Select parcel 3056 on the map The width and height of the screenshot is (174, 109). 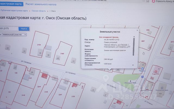pos(148,30)
